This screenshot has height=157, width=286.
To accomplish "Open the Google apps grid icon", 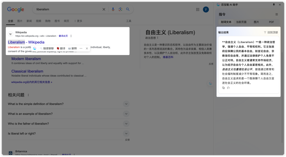I will coord(198,10).
